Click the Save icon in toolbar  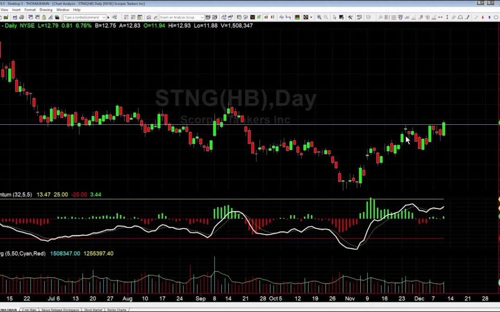click(15, 18)
